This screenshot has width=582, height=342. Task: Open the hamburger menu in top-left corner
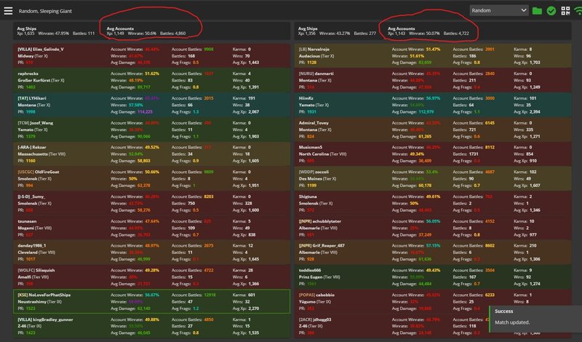(7, 11)
